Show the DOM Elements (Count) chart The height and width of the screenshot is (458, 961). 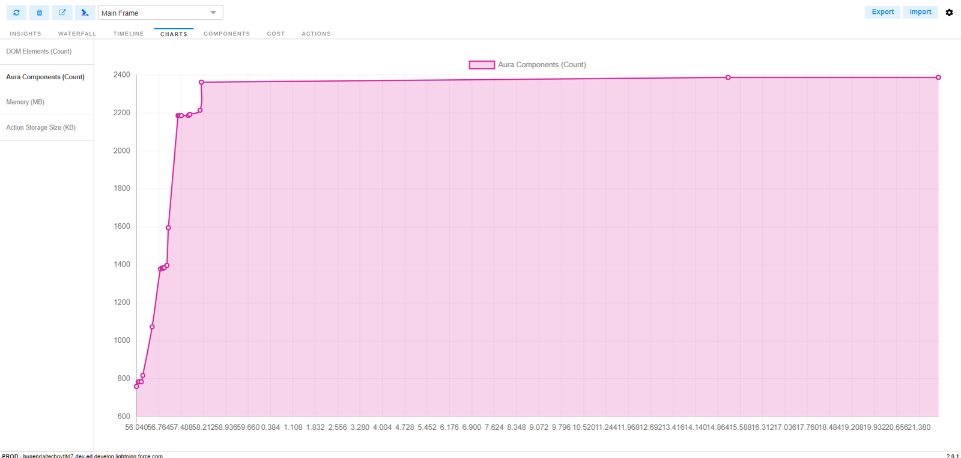point(39,52)
